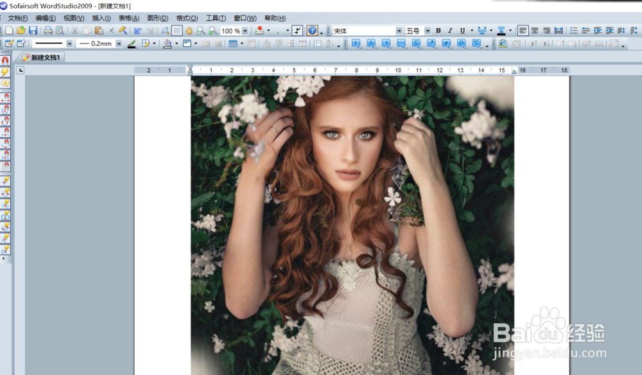The height and width of the screenshot is (375, 642).
Task: Set paragraph alignment to left
Action: tap(523, 31)
